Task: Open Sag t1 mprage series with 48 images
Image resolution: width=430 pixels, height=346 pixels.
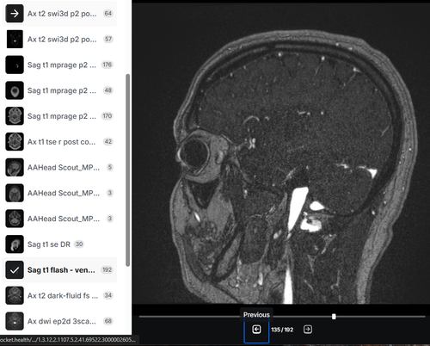Action: click(x=59, y=90)
